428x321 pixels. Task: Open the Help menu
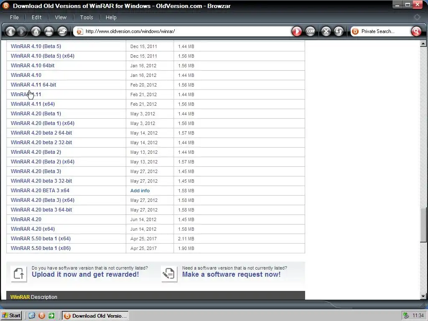[111, 17]
